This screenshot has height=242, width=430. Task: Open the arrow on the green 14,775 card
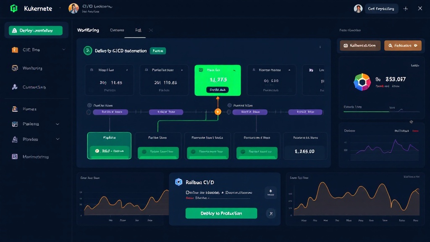(x=234, y=71)
